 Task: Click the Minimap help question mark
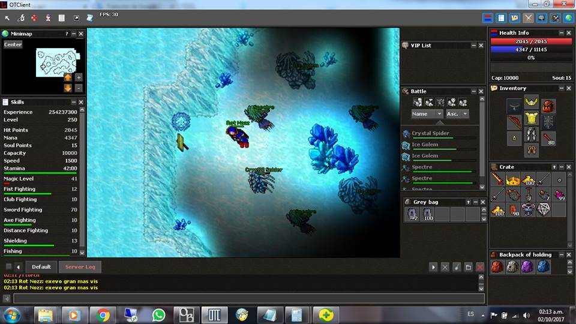[67, 34]
